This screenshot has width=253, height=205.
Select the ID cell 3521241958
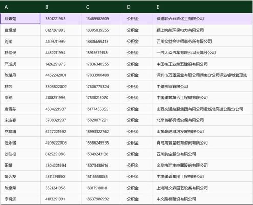61,188
